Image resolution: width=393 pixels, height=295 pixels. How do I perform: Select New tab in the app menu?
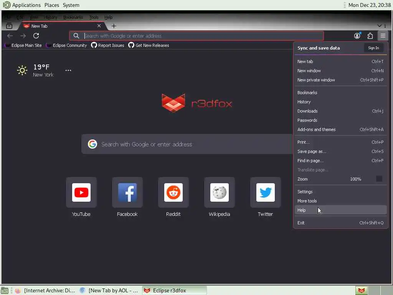coord(340,61)
